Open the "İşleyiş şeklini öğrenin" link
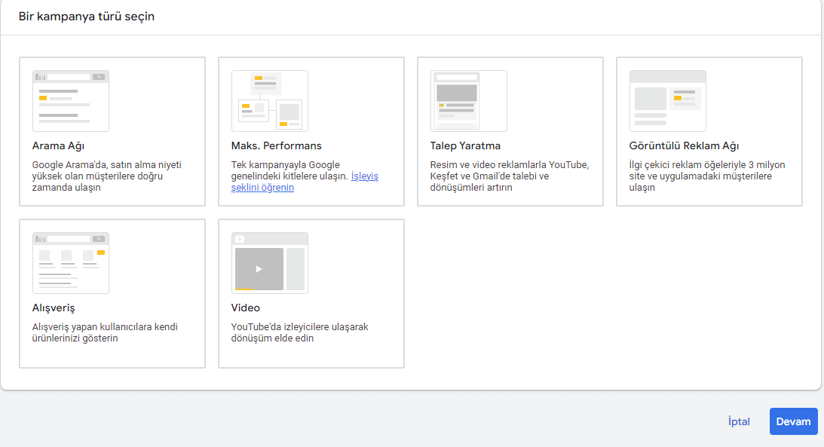Screen dimensions: 824x447 tap(364, 176)
